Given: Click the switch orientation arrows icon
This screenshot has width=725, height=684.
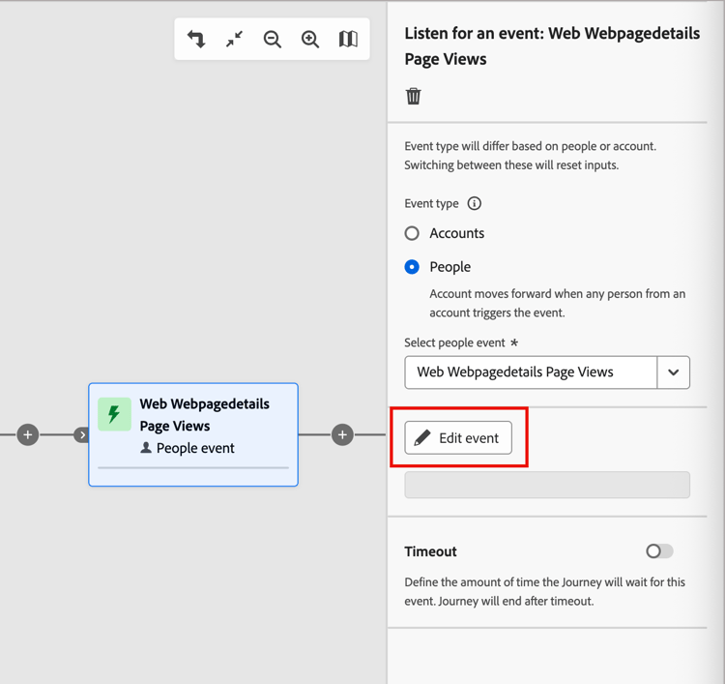Looking at the screenshot, I should coord(196,40).
